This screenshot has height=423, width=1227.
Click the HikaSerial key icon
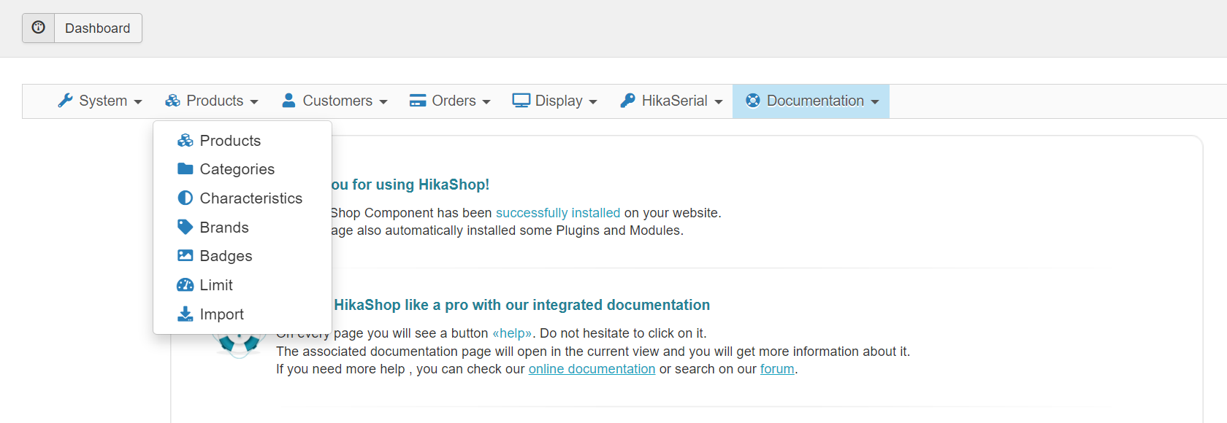click(x=627, y=101)
